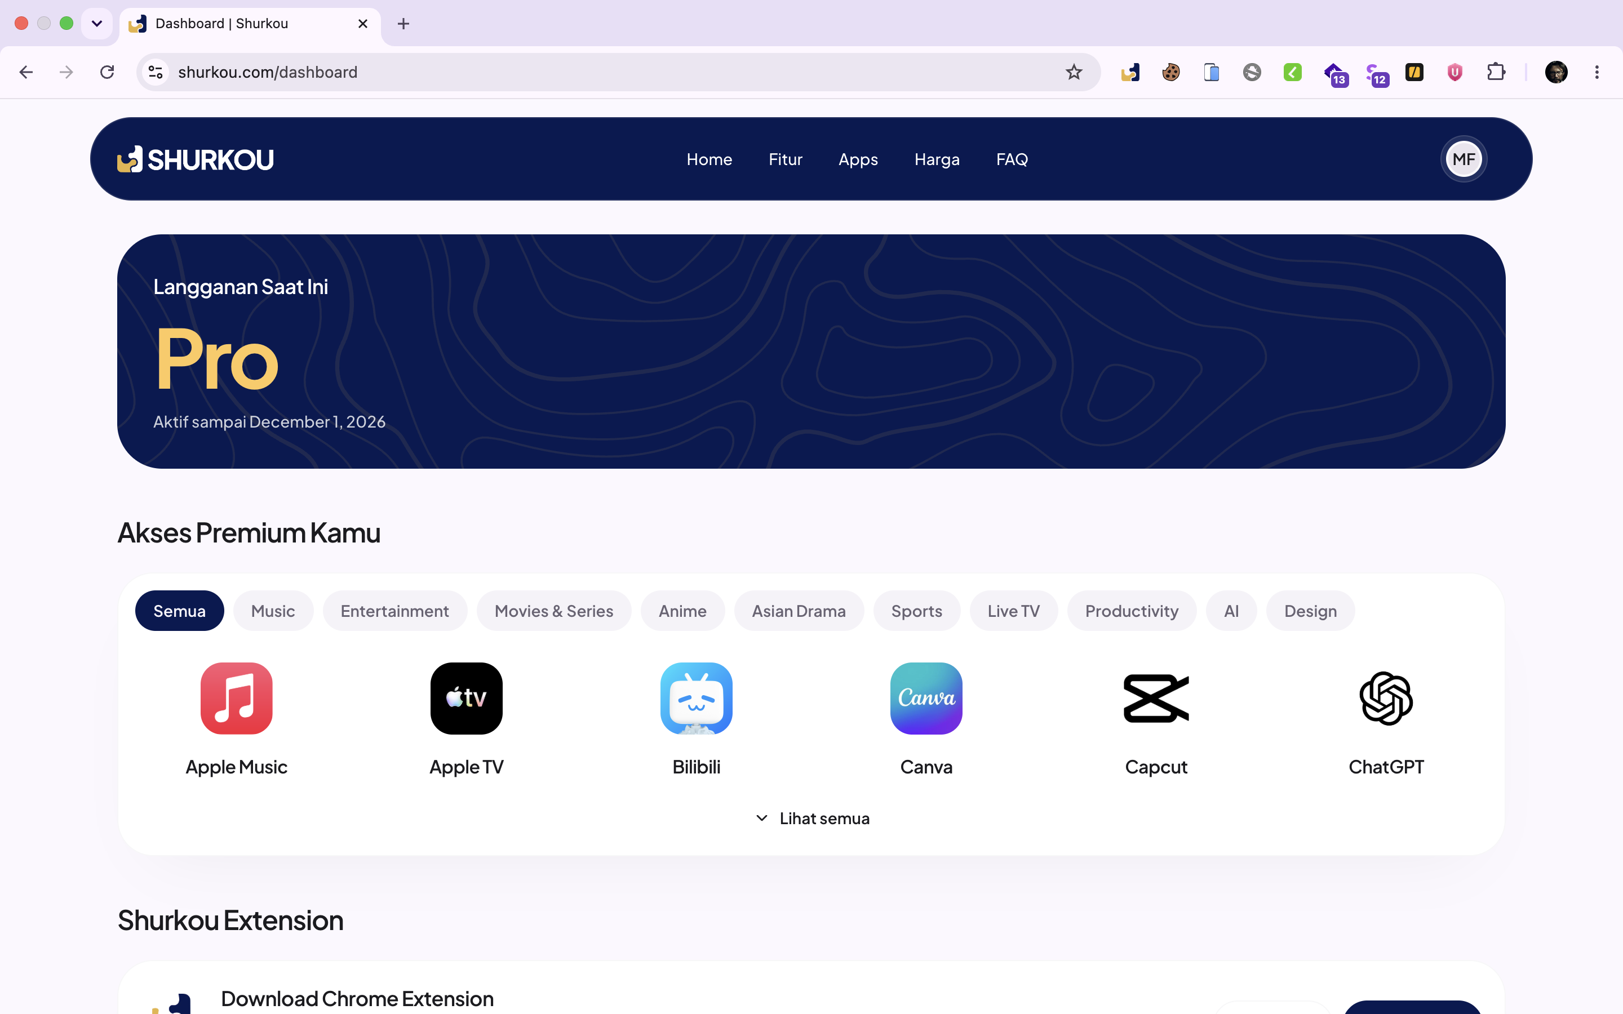
Task: Open the Apps nav link
Action: click(x=858, y=159)
